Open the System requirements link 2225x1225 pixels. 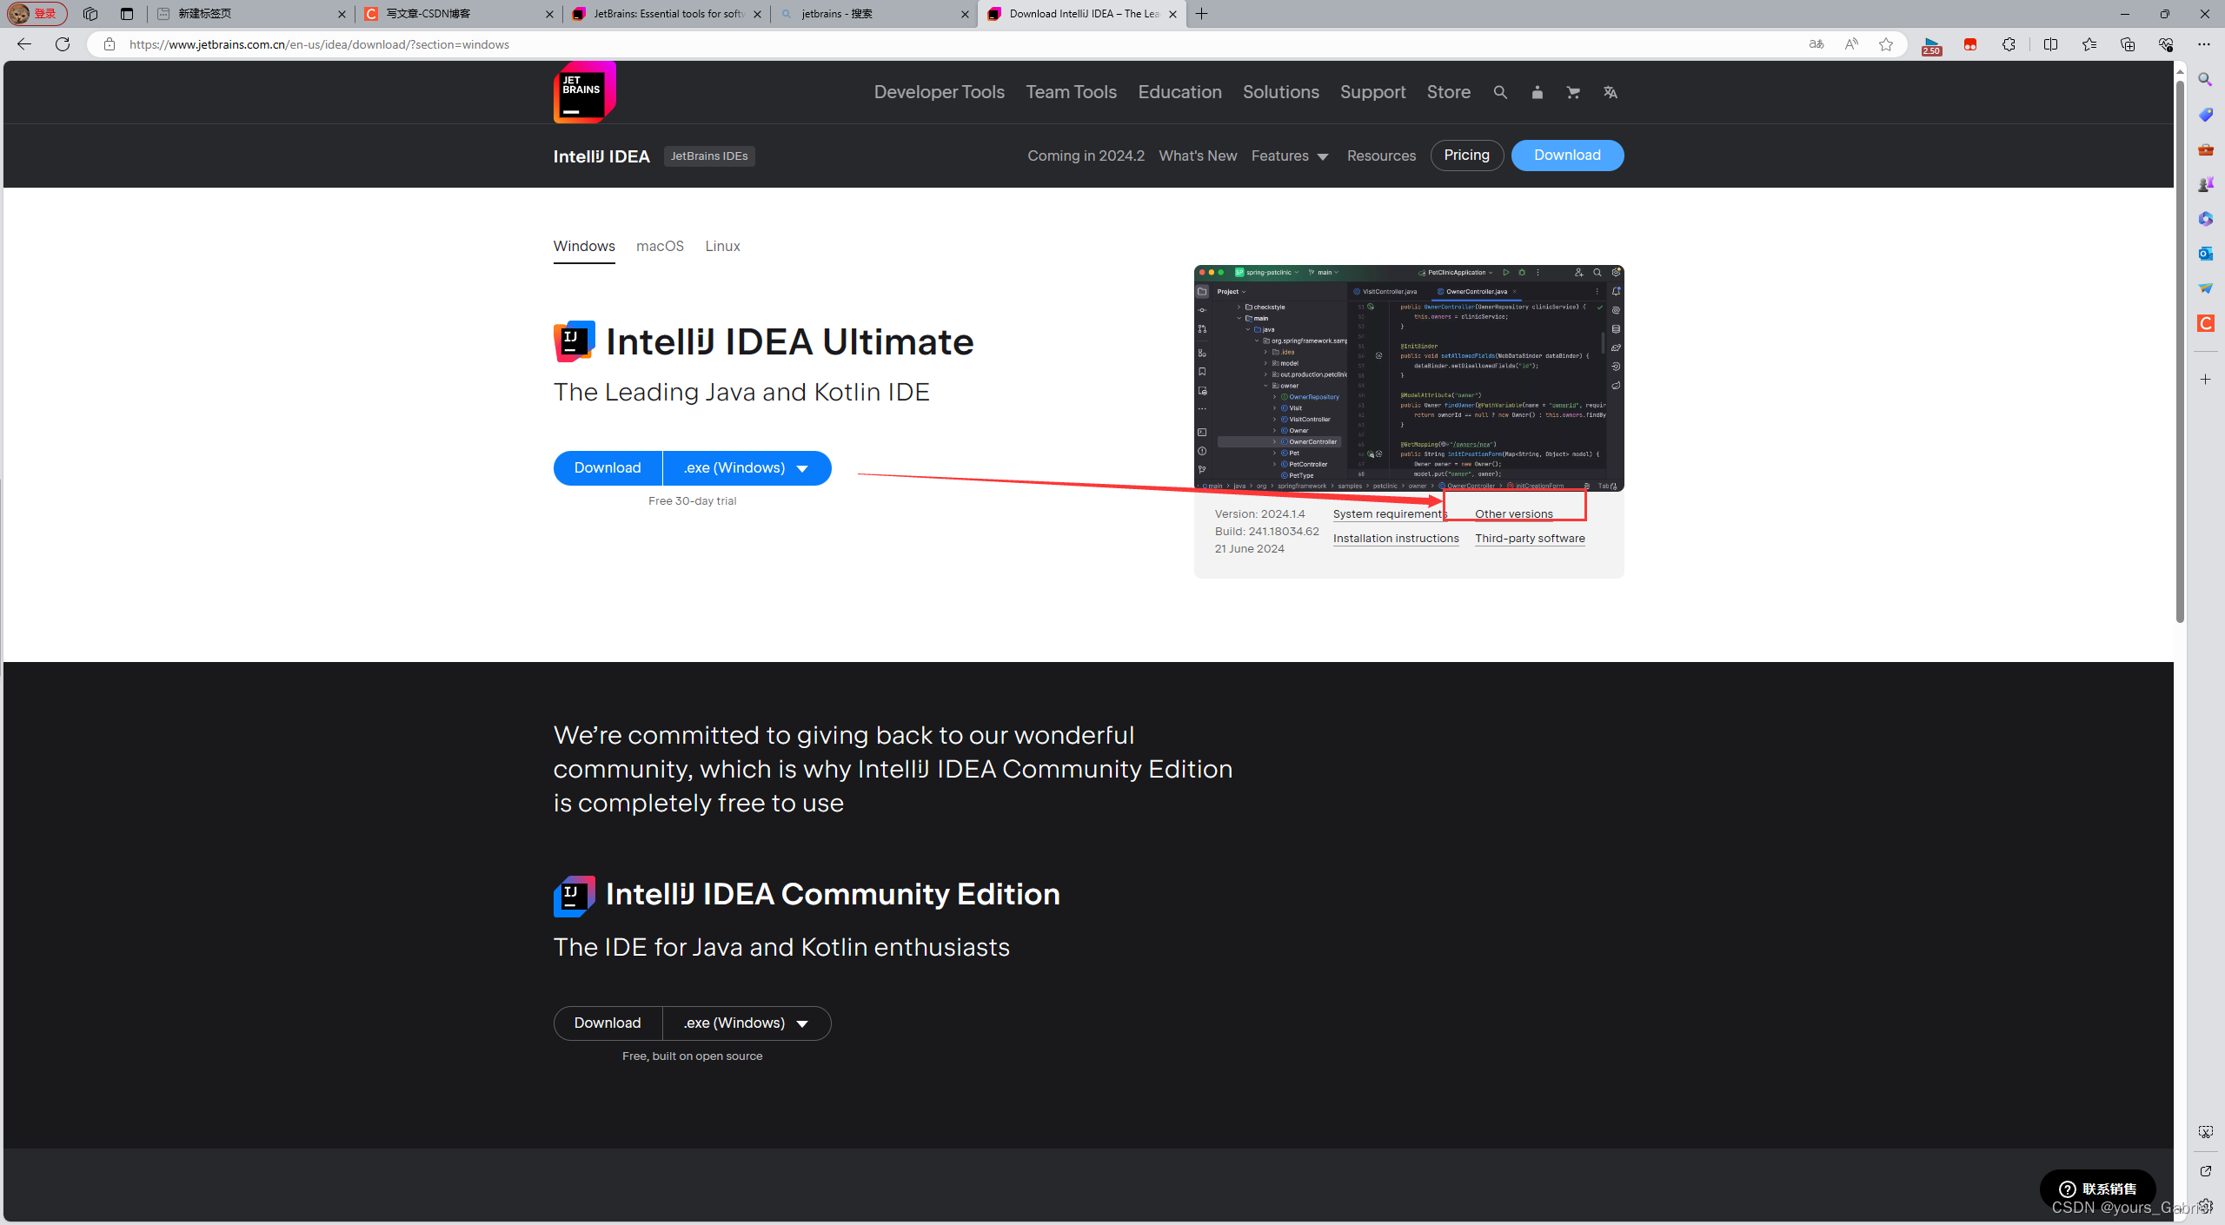(x=1390, y=514)
